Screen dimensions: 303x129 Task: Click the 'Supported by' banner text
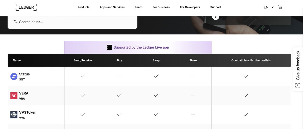pos(124,47)
